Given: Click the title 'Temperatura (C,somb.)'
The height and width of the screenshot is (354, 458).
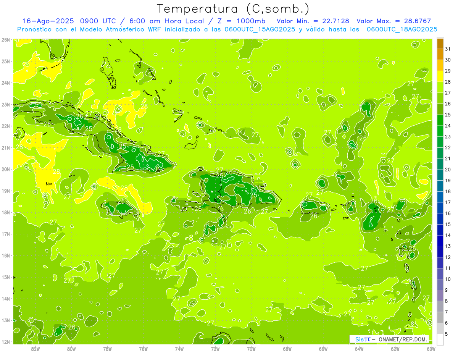Looking at the screenshot, I should coord(233,9).
